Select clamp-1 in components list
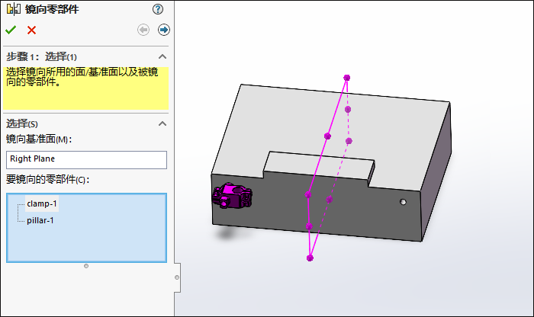This screenshot has width=534, height=317. pyautogui.click(x=42, y=203)
